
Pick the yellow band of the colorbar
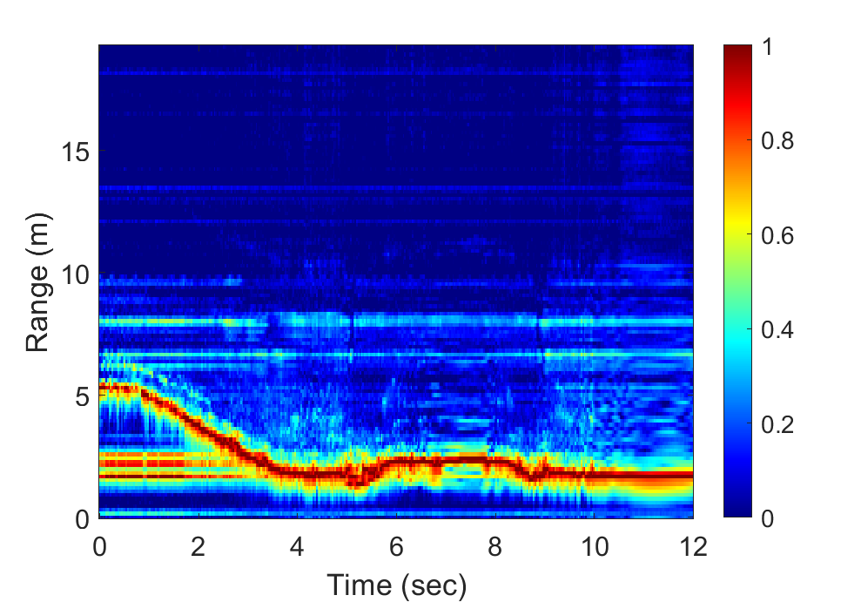click(737, 222)
